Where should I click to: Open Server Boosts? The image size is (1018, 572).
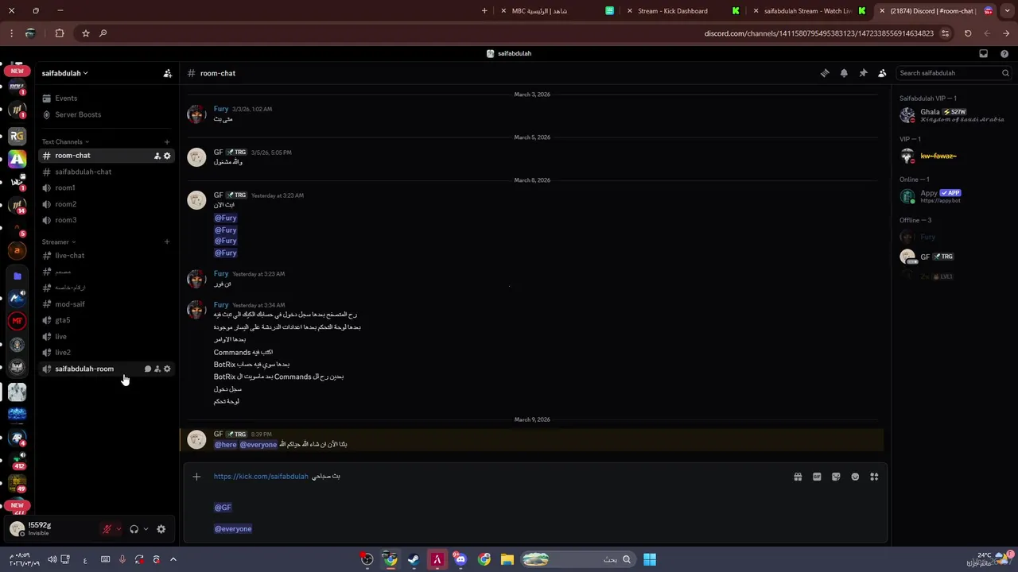78,114
